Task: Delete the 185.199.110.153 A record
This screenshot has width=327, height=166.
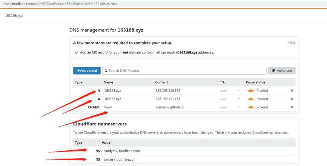Action: click(292, 91)
